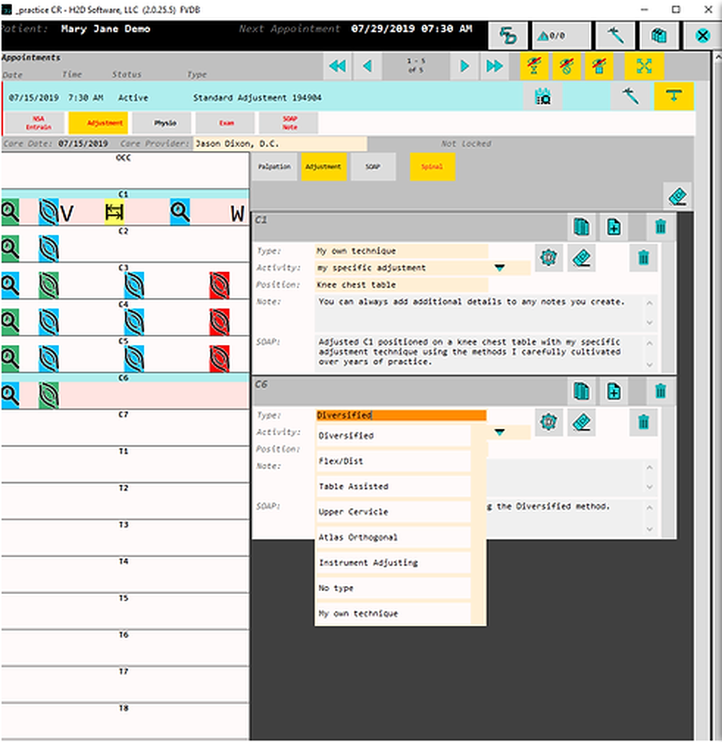Image resolution: width=722 pixels, height=742 pixels.
Task: Delete C6 adjustment row trash icon
Action: pyautogui.click(x=643, y=422)
